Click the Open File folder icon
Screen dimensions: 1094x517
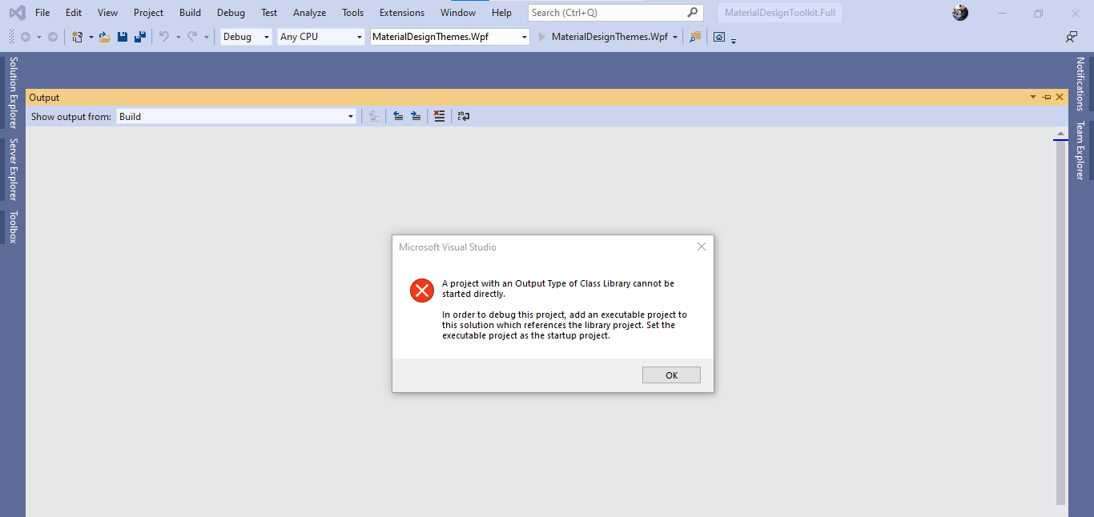[104, 37]
